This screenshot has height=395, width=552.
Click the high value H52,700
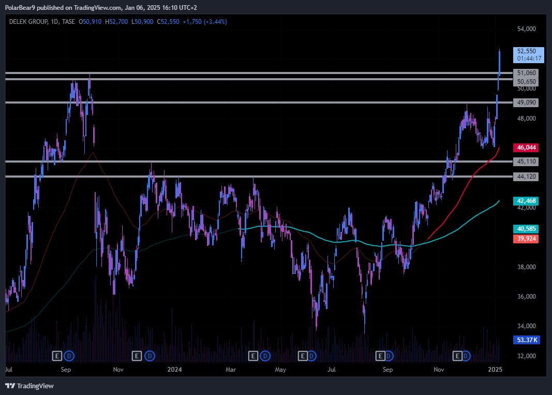coord(116,22)
